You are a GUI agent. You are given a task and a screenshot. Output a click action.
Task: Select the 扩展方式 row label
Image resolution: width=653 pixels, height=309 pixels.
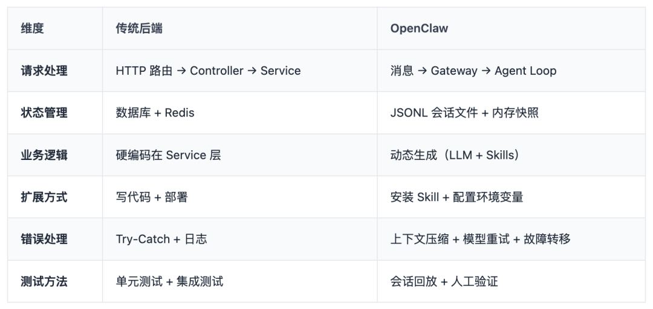coord(44,197)
